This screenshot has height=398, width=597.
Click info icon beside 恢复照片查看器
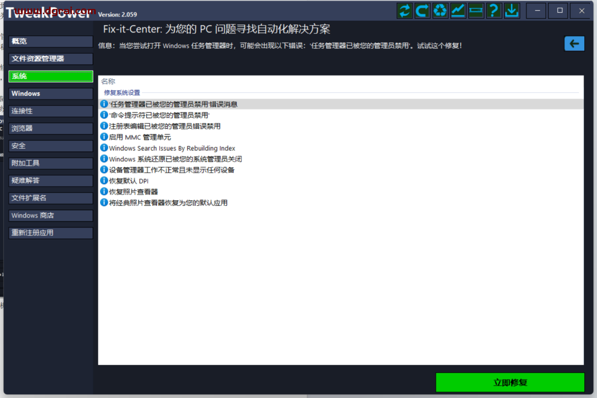coord(104,191)
